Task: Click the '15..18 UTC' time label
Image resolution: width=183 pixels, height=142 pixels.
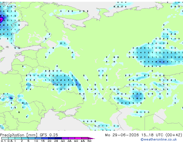Action: 152,135
